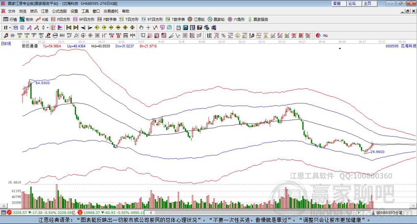Select the red fan lines tool
The width and height of the screenshot is (417, 224).
tap(149, 35)
